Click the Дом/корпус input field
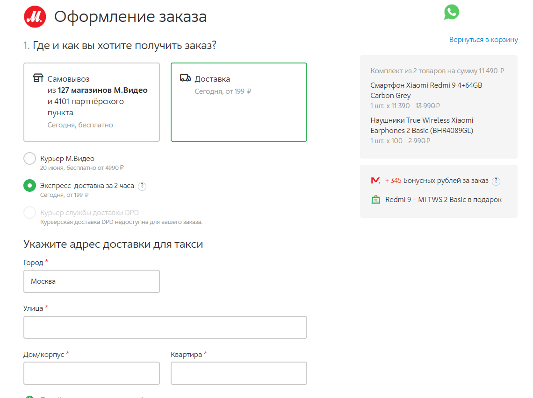Viewport: 533px width, 398px height. point(91,373)
